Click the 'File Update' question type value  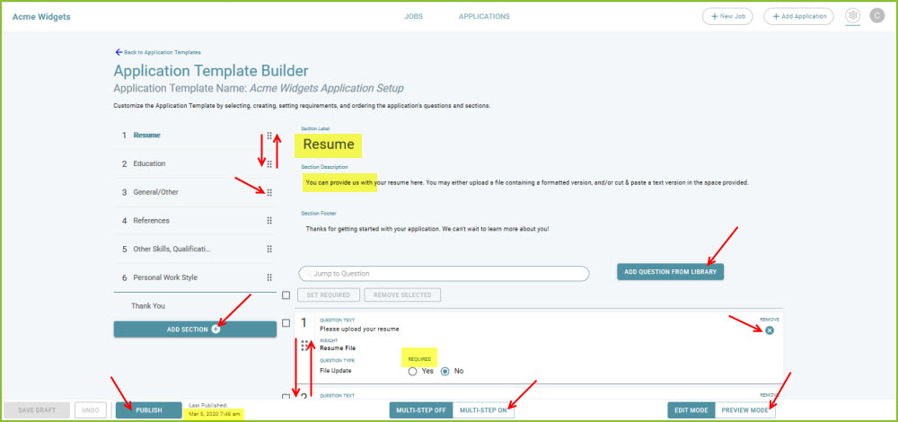[x=336, y=371]
